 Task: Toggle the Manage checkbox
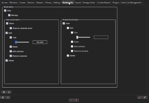(x=9, y=15)
